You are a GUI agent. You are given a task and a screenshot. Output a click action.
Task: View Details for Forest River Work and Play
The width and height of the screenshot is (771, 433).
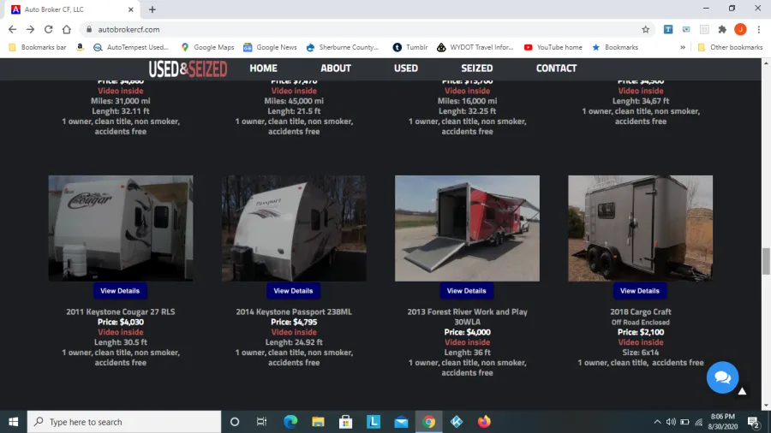pos(466,291)
